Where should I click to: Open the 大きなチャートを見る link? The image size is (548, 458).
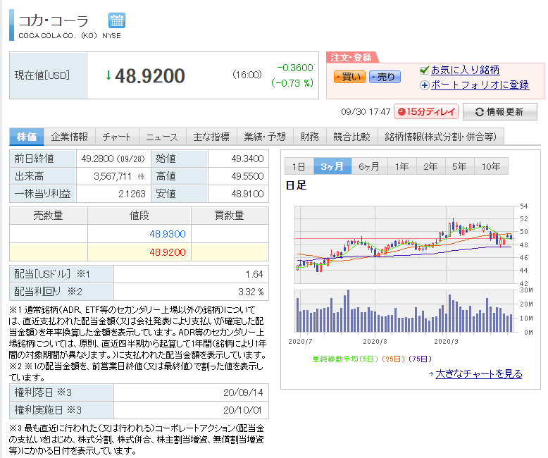pos(479,373)
